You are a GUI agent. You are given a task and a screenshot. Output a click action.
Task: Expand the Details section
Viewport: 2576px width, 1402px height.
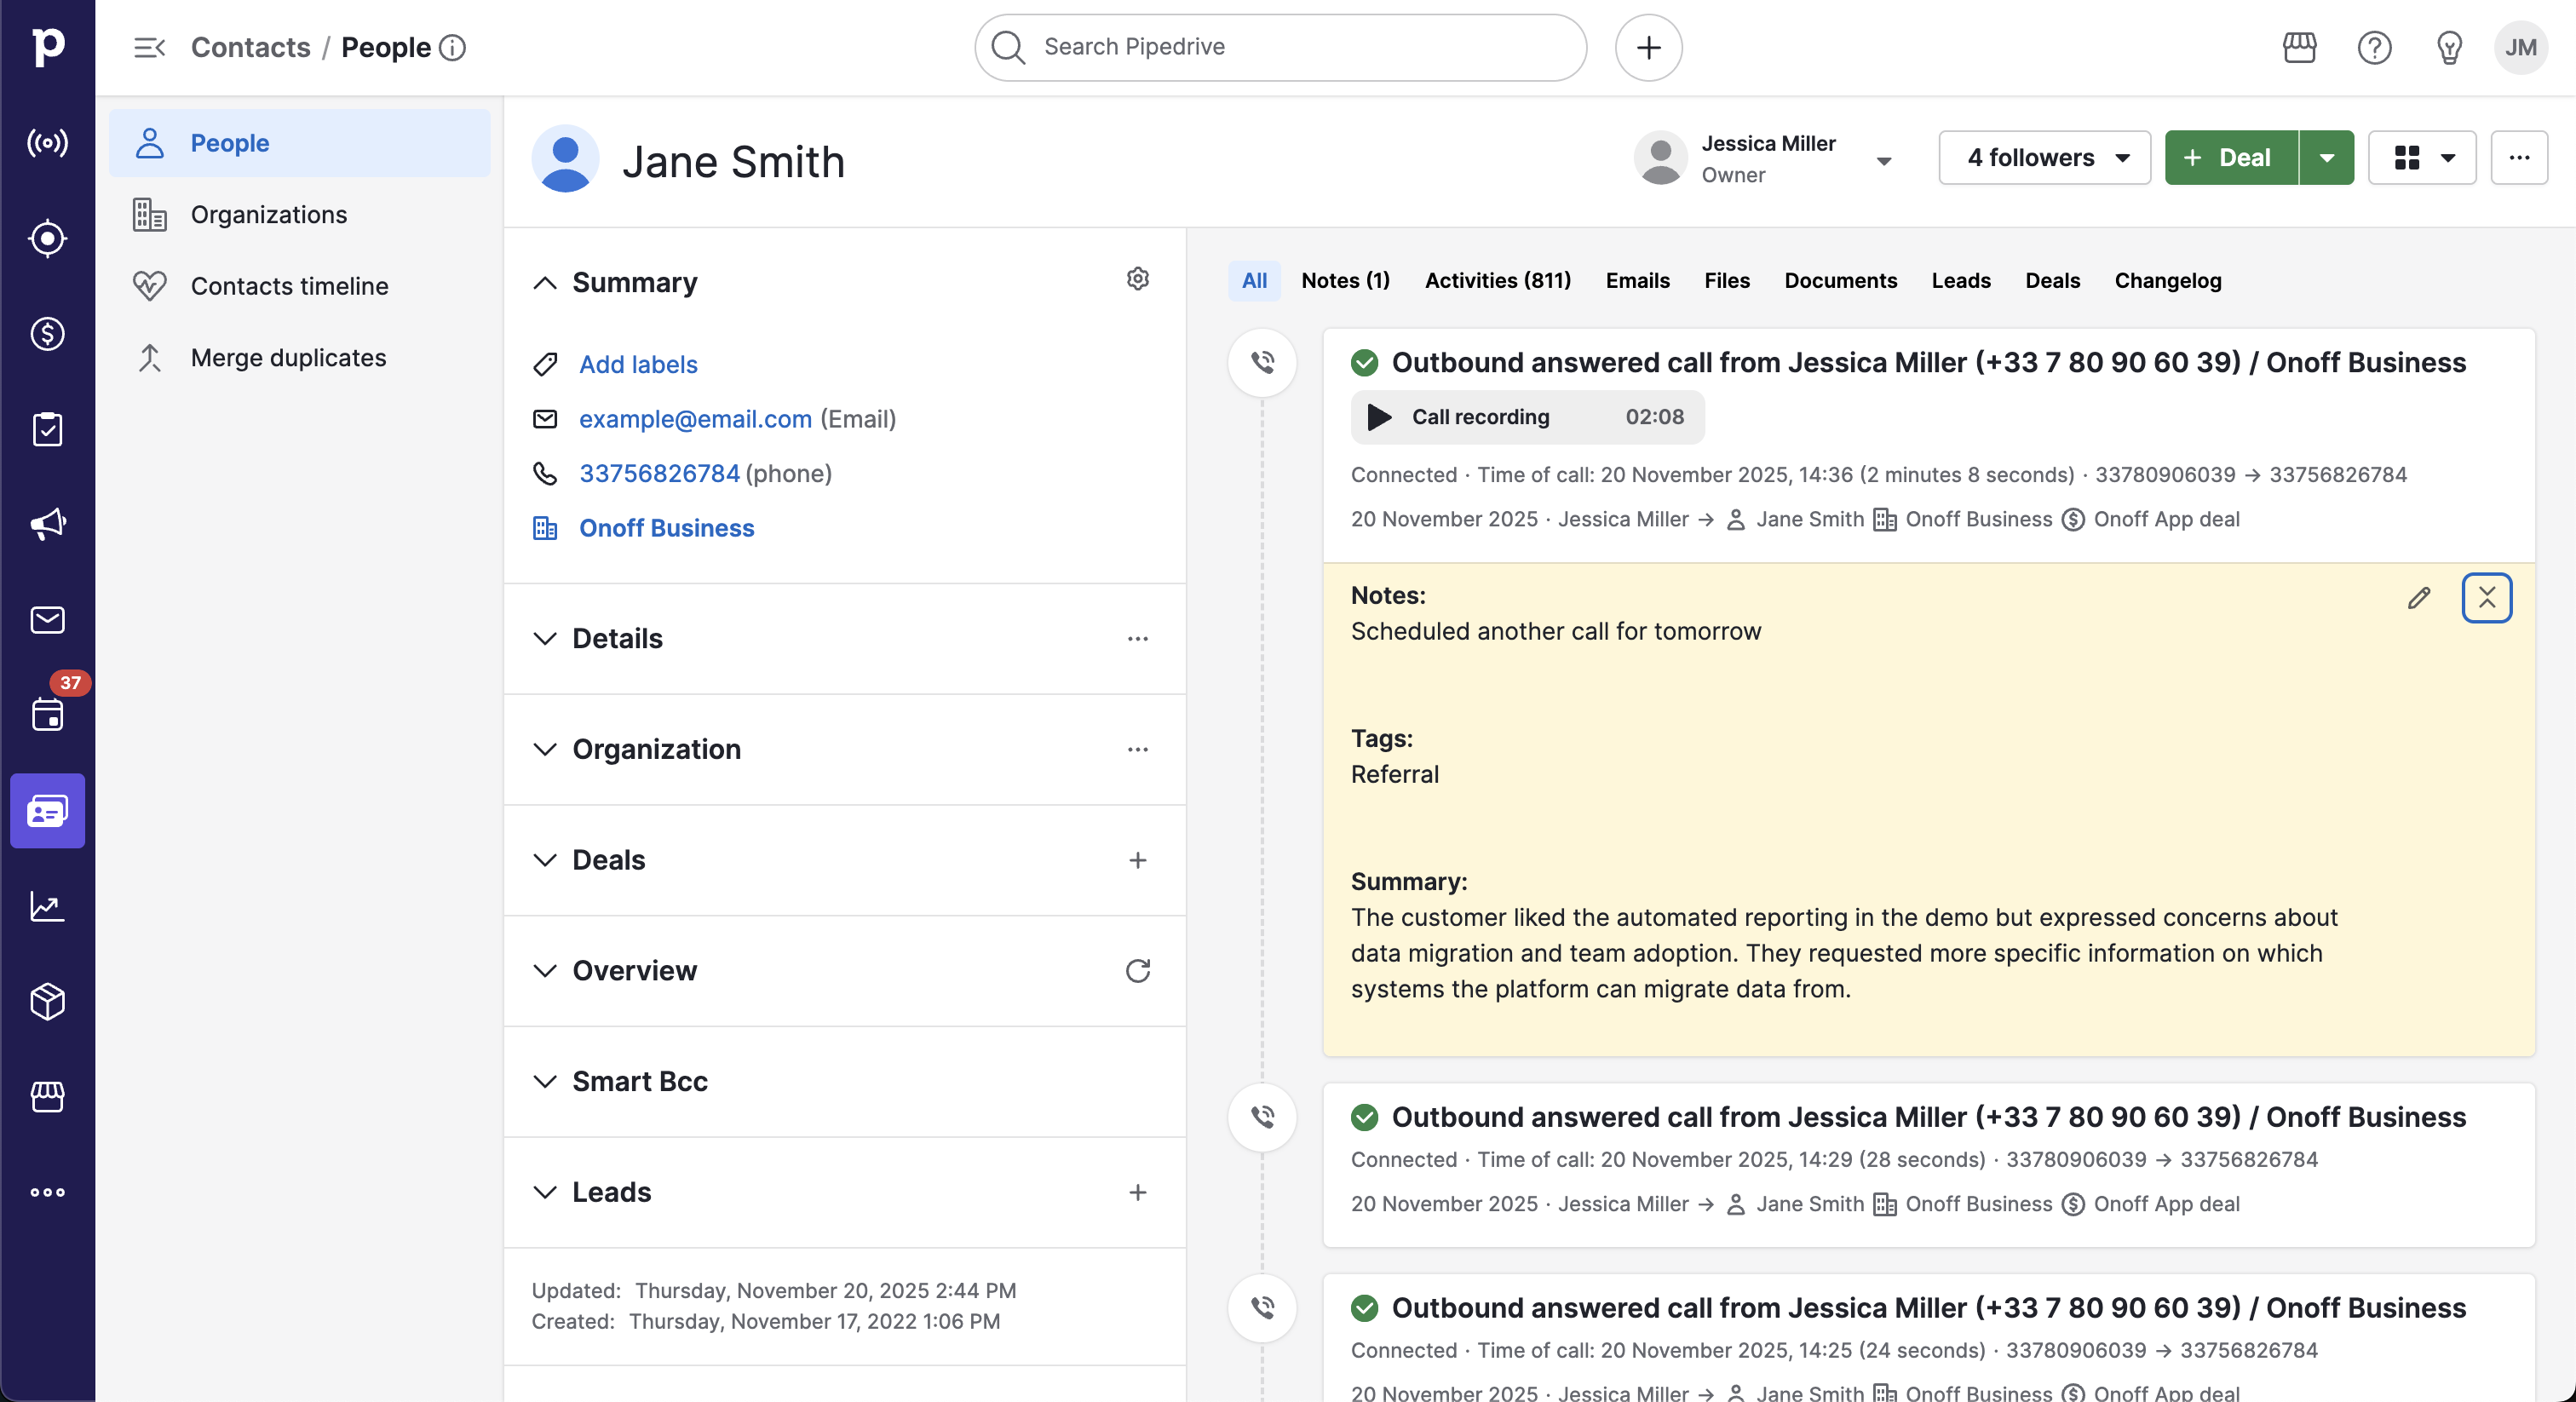pyautogui.click(x=545, y=638)
